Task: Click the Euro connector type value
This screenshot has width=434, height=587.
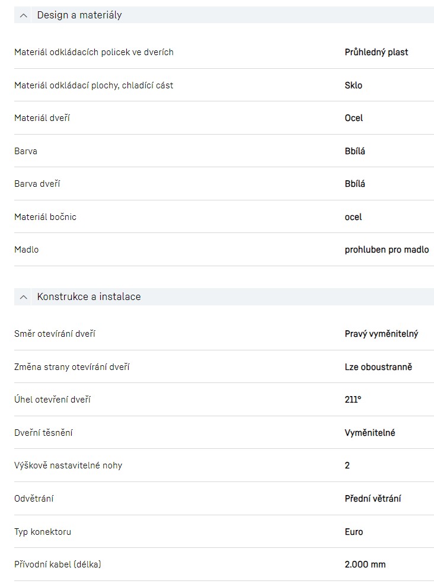Action: pos(354,532)
